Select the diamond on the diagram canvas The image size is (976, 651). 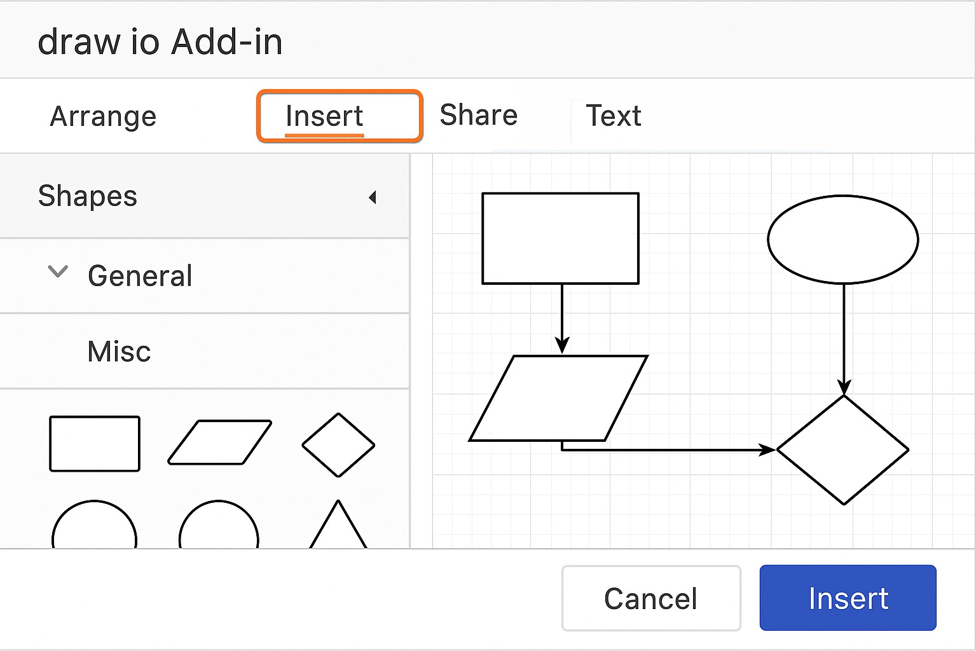pos(842,450)
